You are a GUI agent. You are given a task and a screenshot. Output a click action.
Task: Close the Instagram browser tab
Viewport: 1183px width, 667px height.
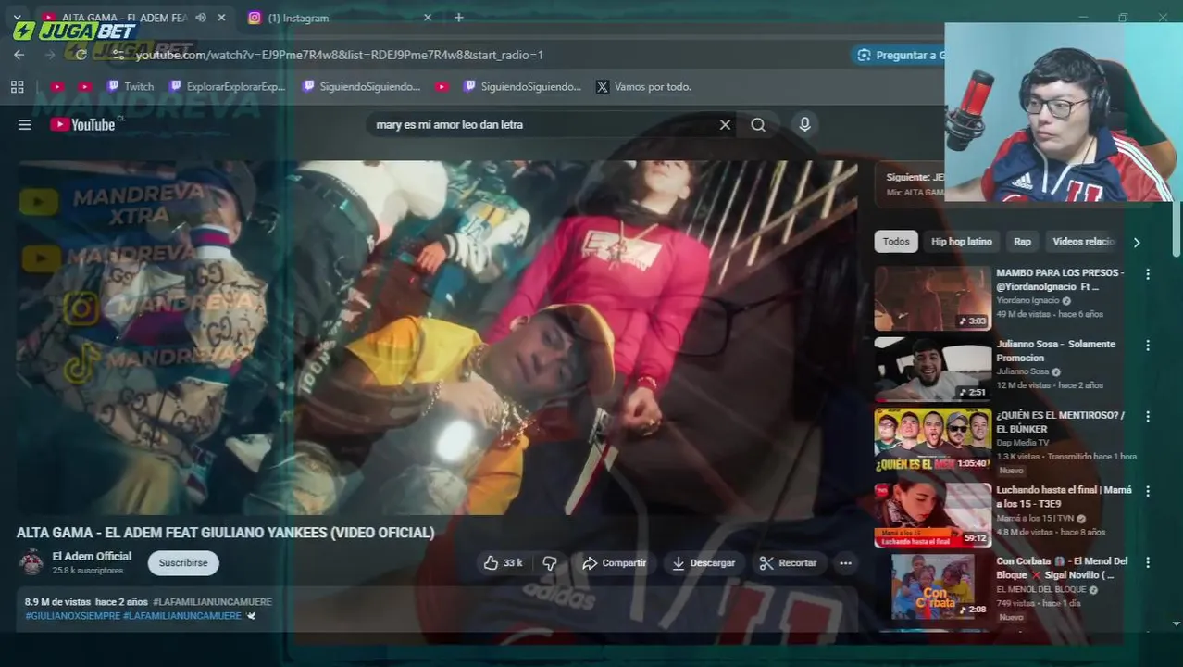(x=428, y=18)
